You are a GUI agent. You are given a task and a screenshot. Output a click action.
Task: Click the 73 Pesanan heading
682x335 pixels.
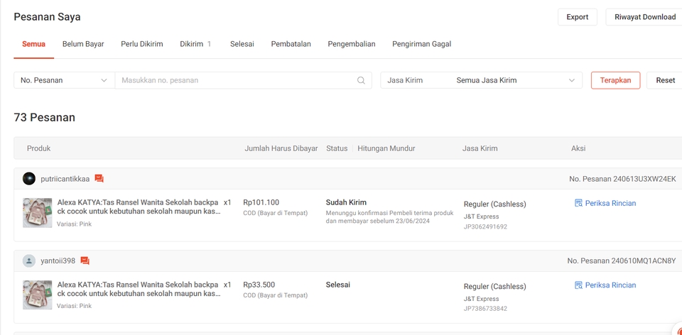point(44,117)
